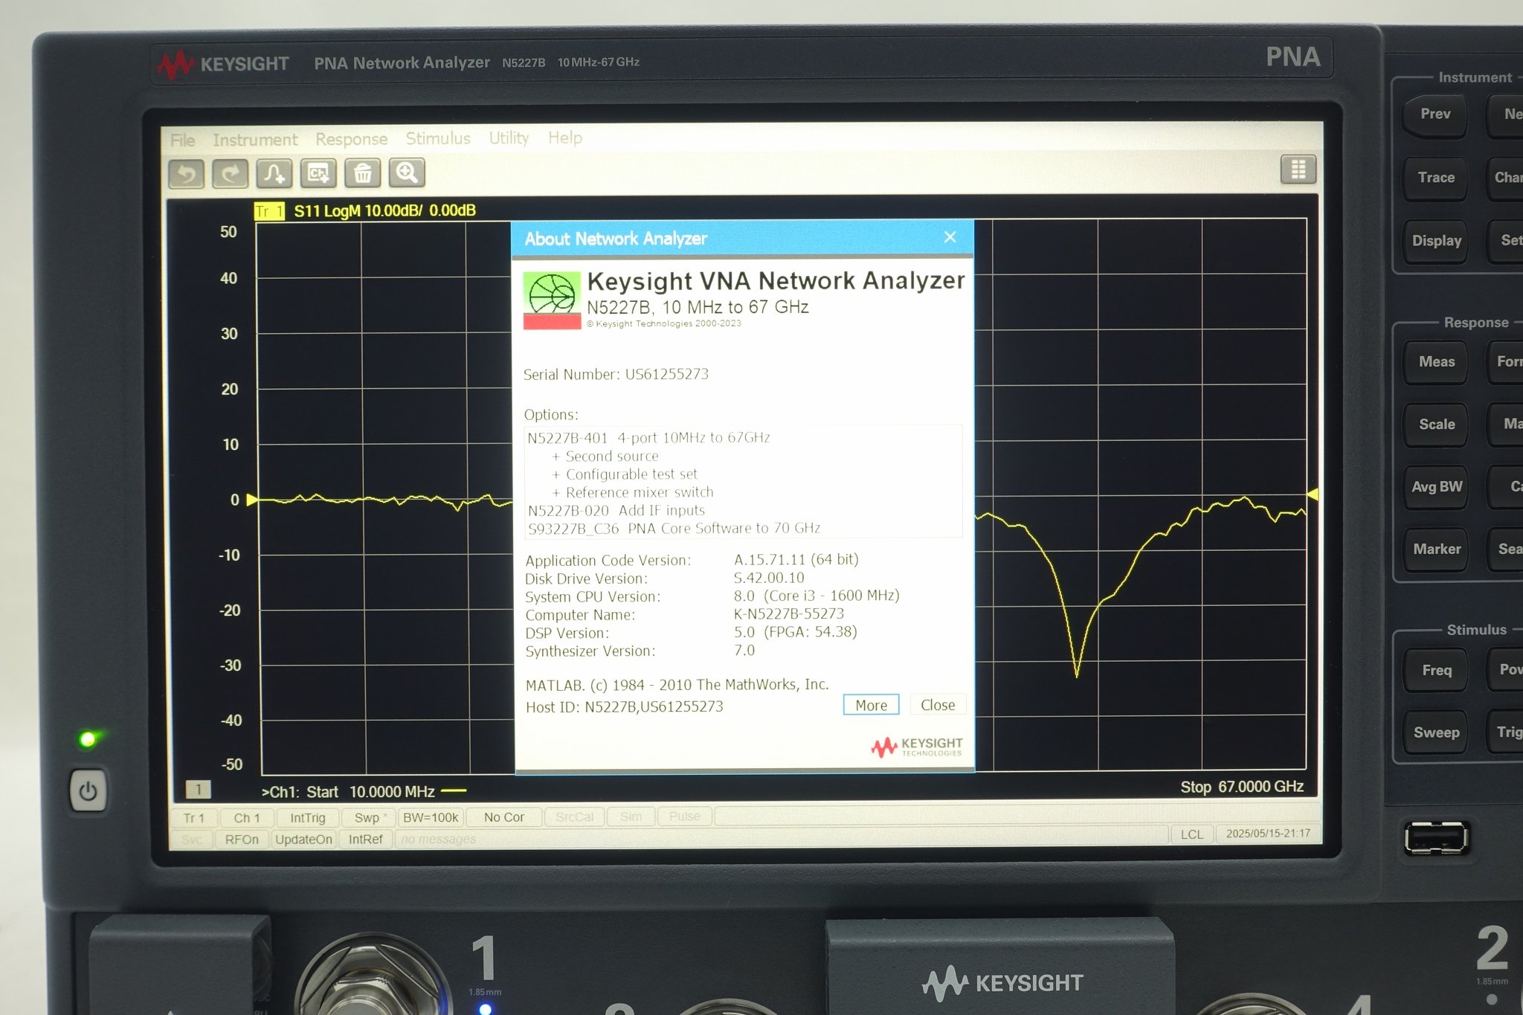This screenshot has width=1523, height=1015.
Task: Click the add trace toolbar icon
Action: point(274,174)
